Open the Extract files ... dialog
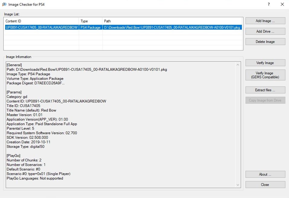This screenshot has width=289, height=198. point(265,90)
